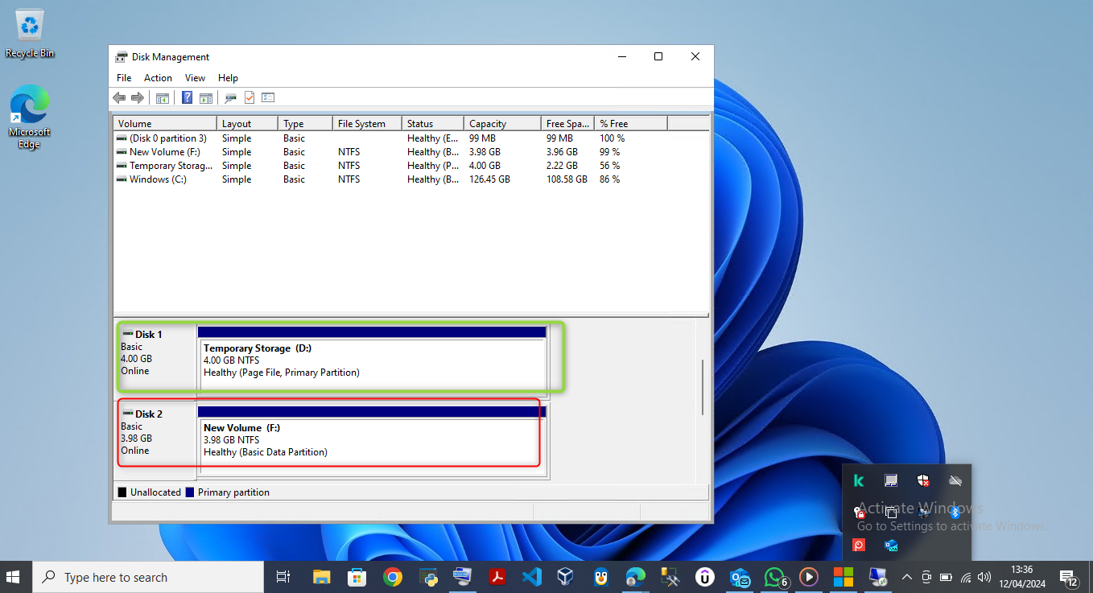The height and width of the screenshot is (593, 1093).
Task: Click the Forward arrow toolbar icon
Action: pos(138,97)
